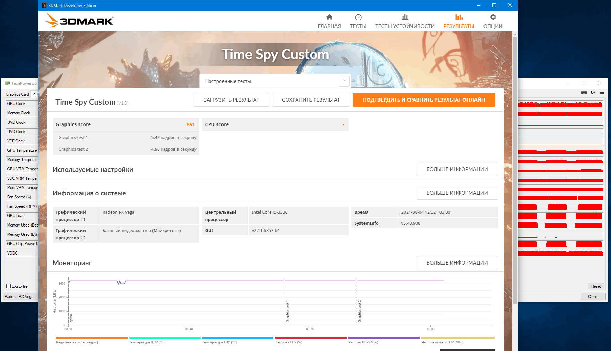Maximize the 3DMark window

point(494,5)
